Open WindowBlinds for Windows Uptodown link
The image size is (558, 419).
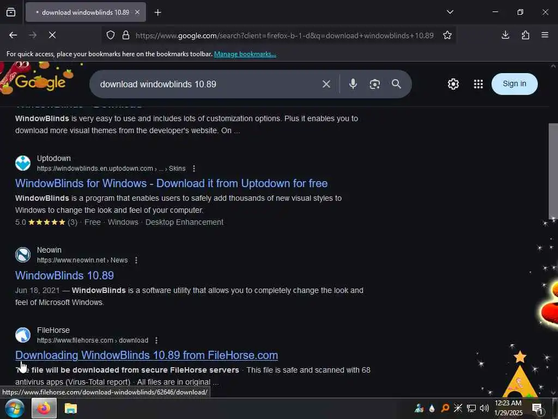(x=172, y=183)
